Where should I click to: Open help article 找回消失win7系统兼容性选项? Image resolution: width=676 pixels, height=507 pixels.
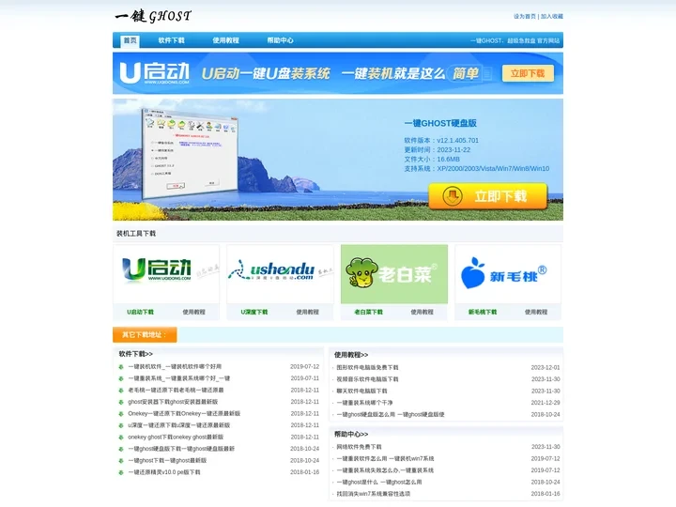(374, 494)
